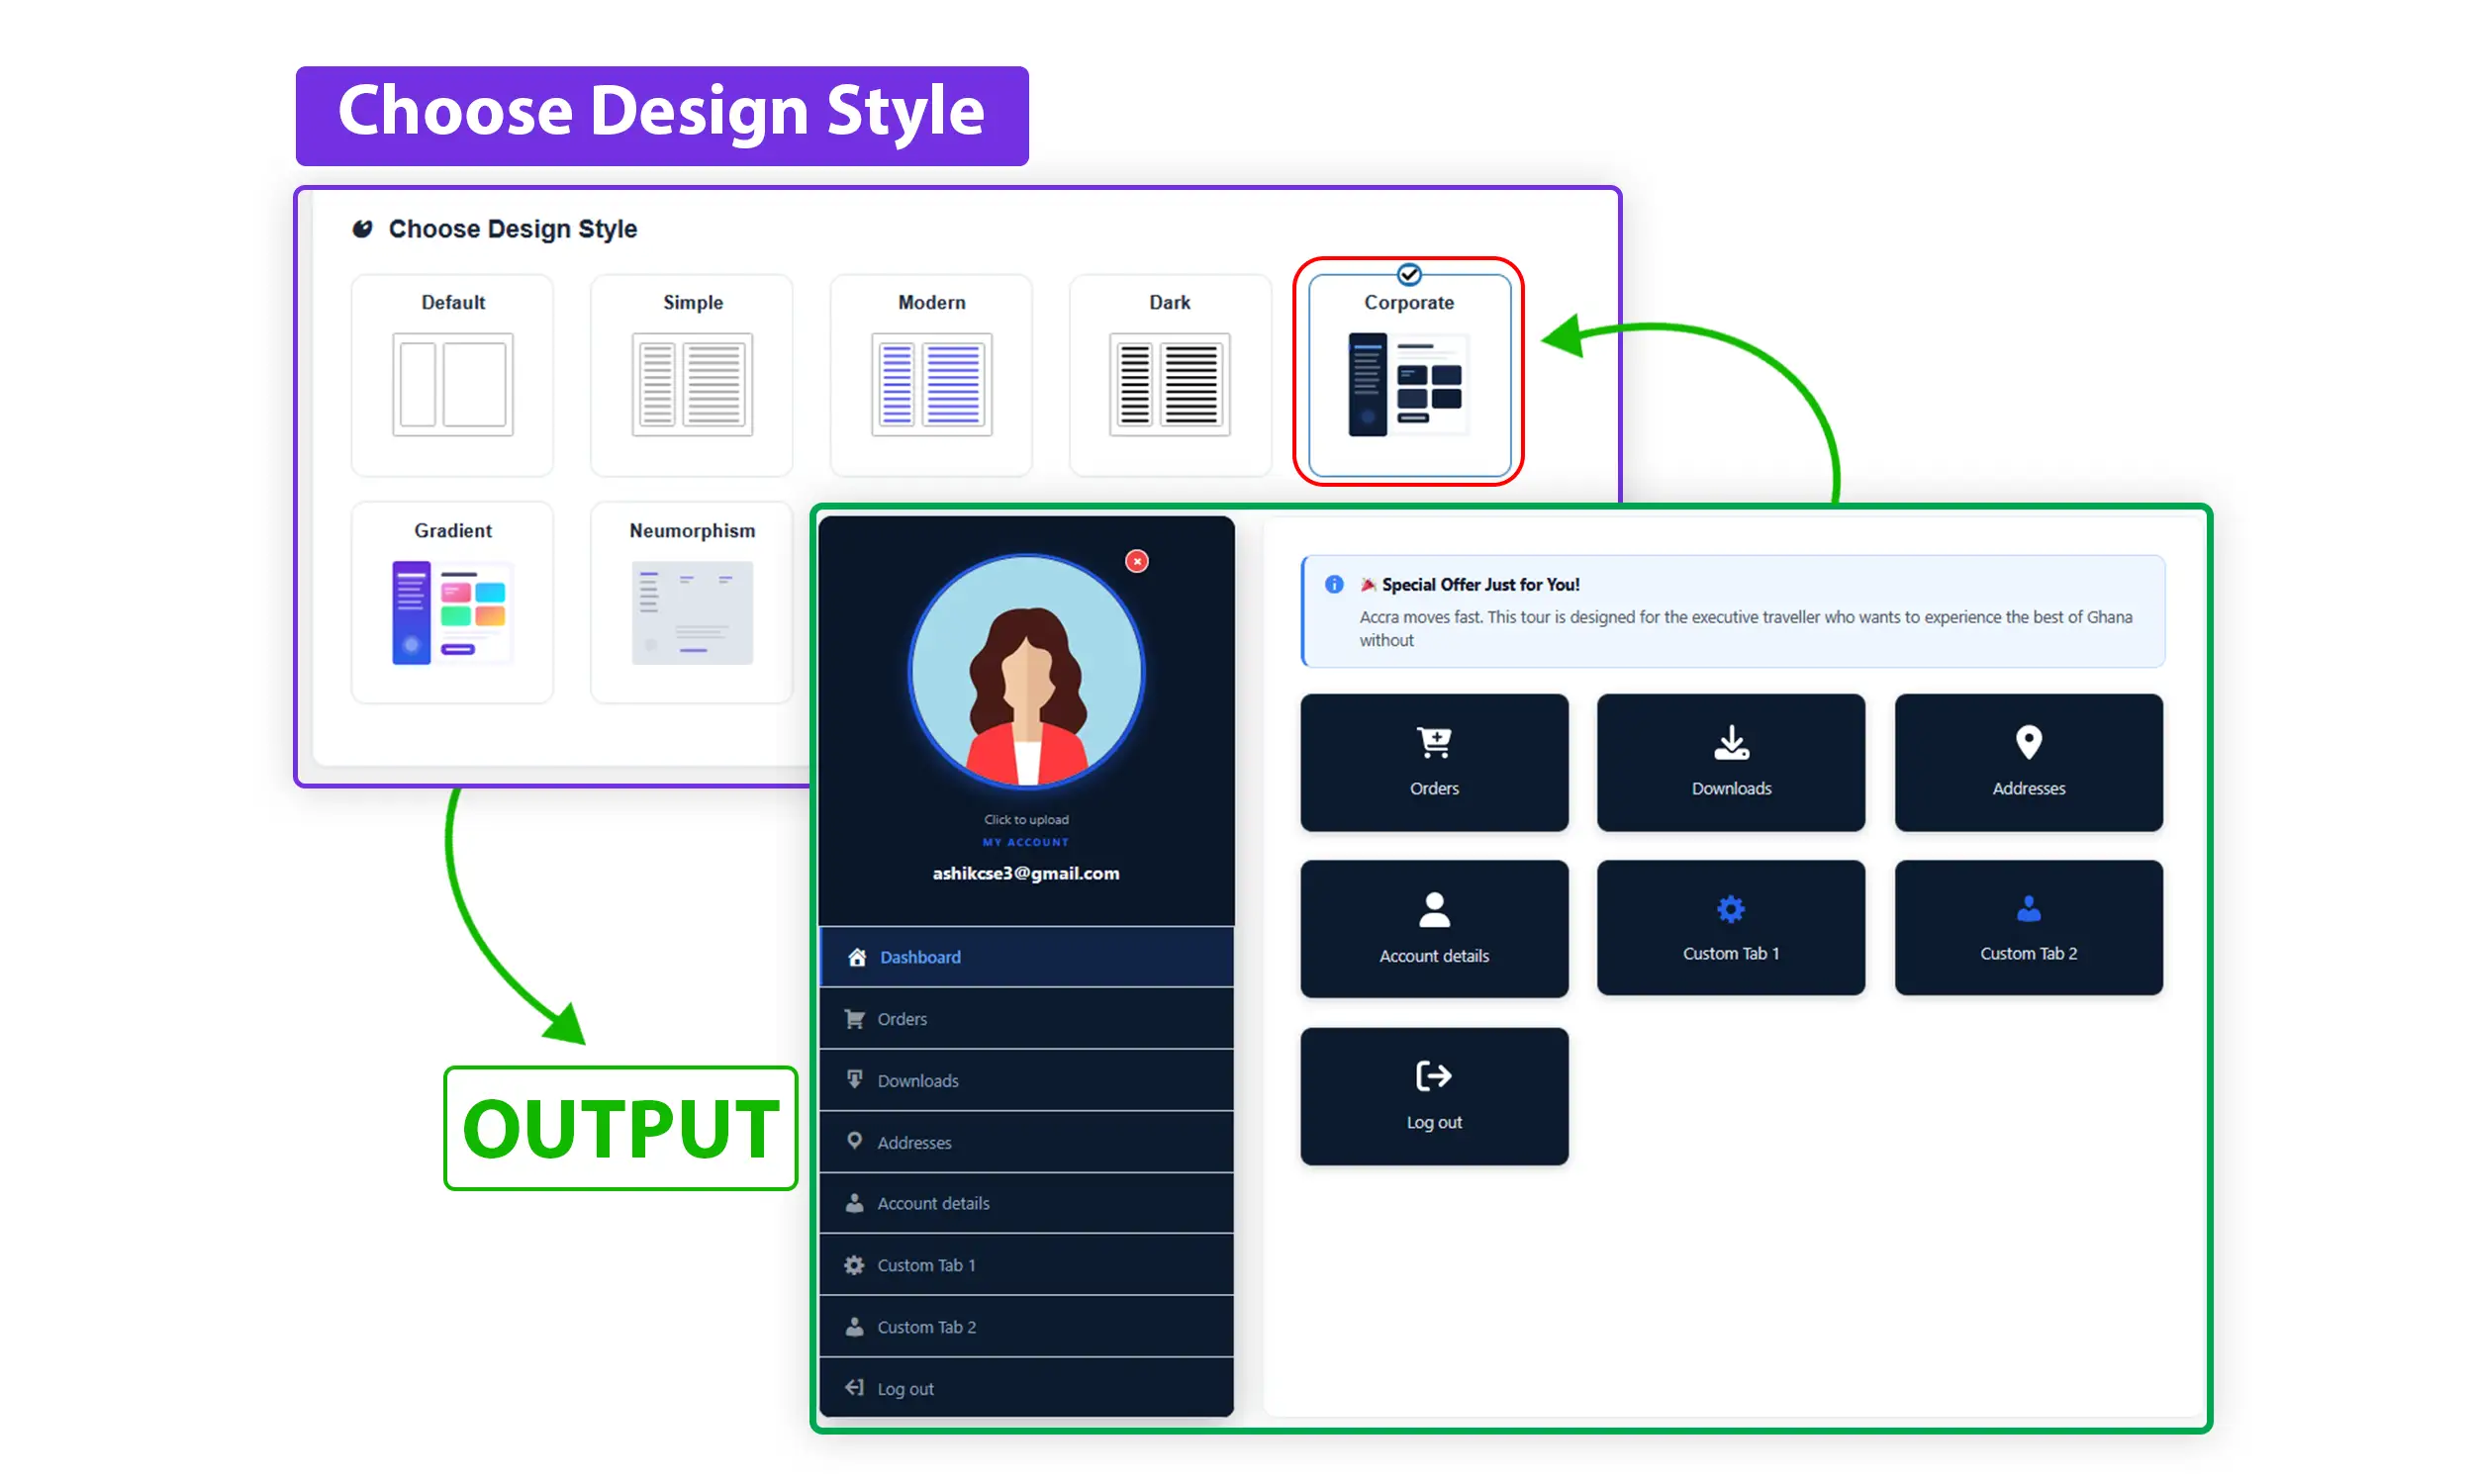Choose the Modern design style card
The width and height of the screenshot is (2474, 1484).
(x=930, y=375)
